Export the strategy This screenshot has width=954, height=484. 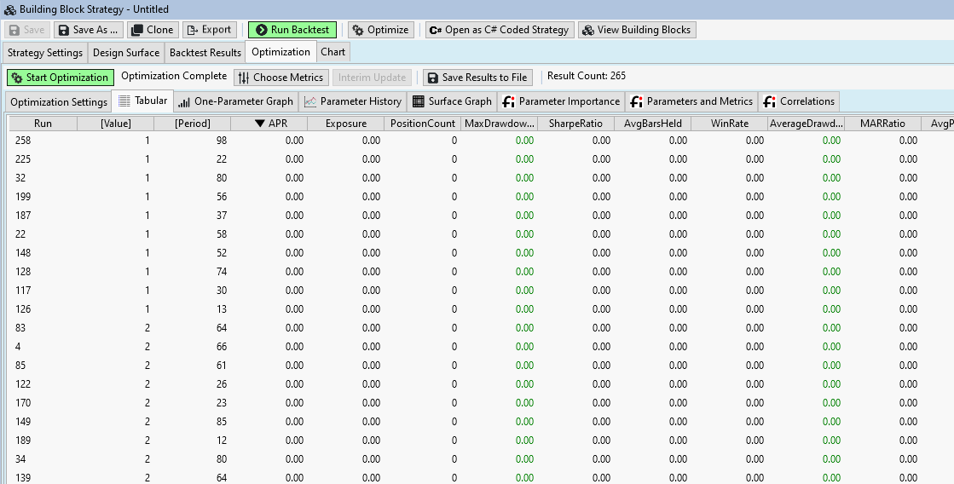pos(209,30)
